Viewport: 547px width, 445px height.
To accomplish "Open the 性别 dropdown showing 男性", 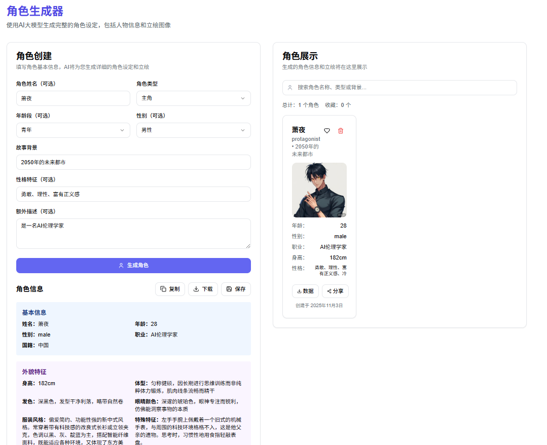I will [193, 130].
